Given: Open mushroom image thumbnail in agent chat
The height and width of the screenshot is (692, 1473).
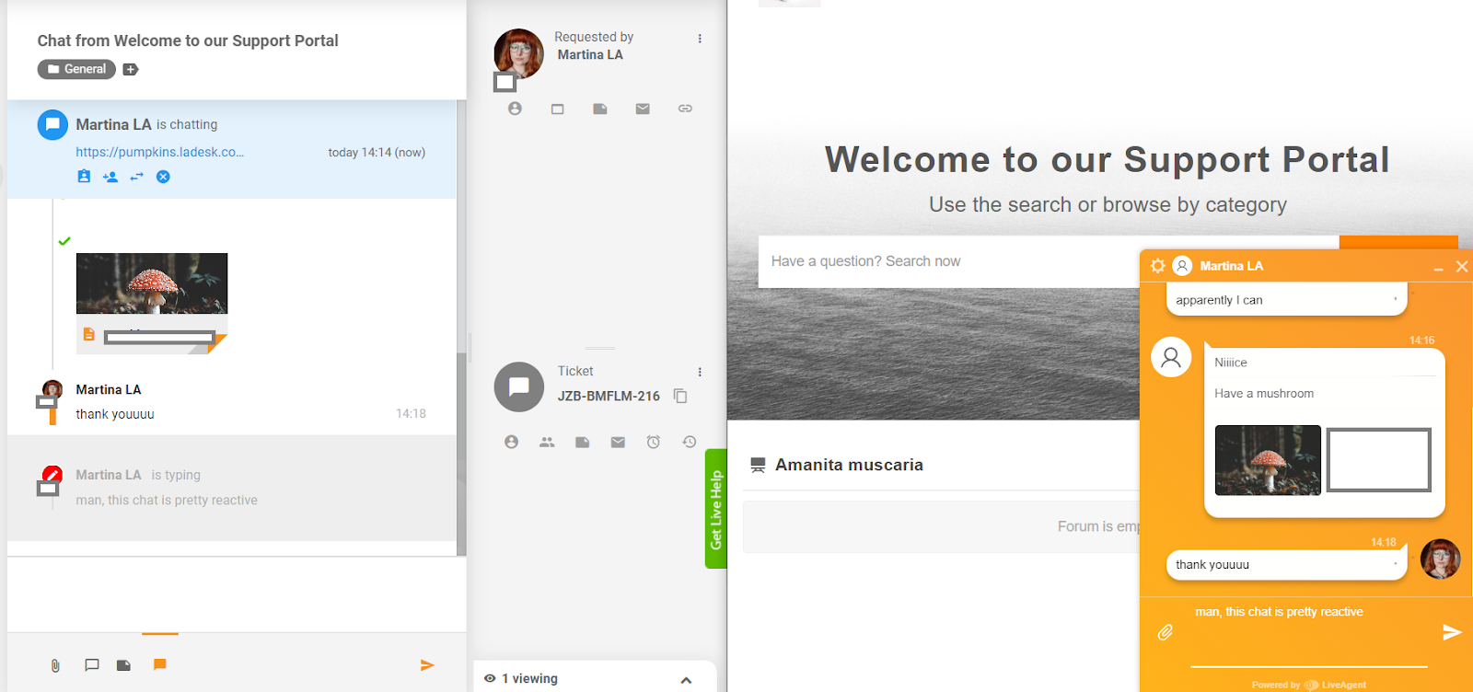Looking at the screenshot, I should pos(152,283).
